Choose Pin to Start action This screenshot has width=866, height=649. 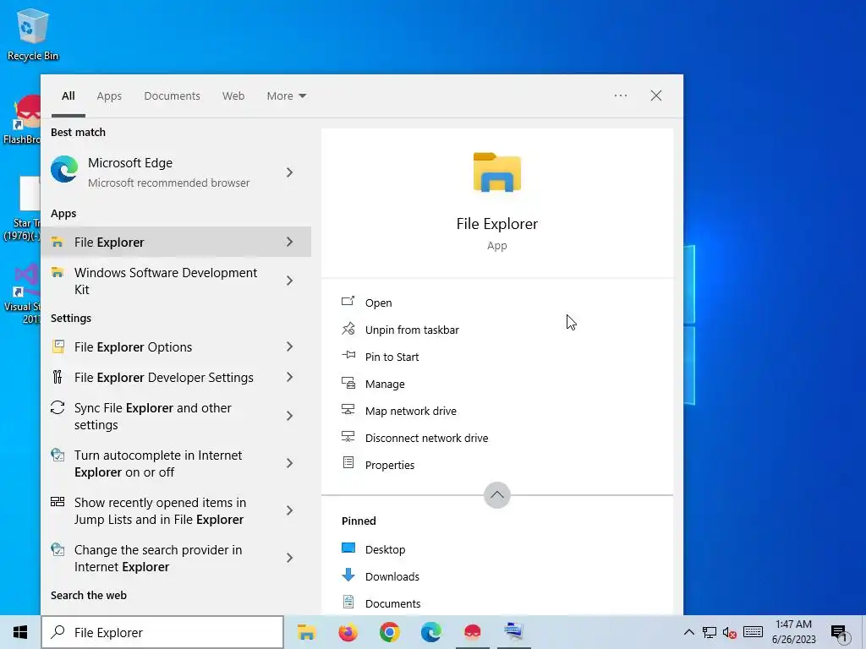[x=380, y=357]
